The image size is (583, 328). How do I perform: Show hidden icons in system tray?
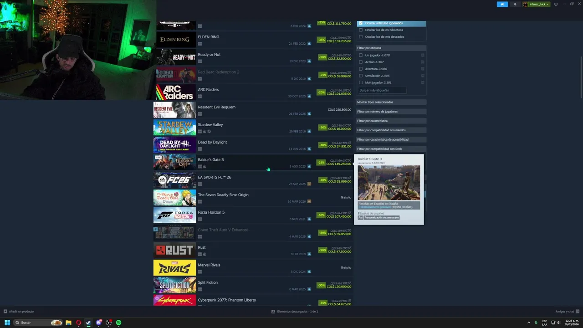529,323
